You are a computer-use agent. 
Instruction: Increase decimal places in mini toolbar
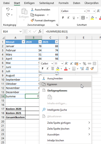[x=82, y=68]
